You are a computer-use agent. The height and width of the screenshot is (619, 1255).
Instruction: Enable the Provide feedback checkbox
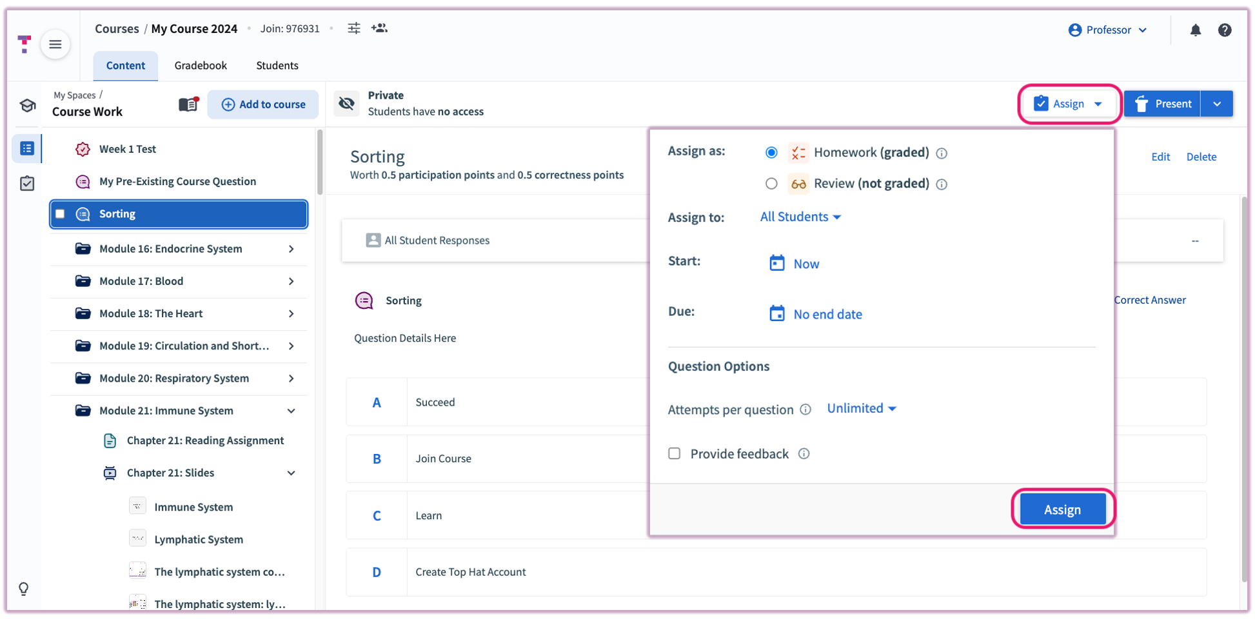675,453
